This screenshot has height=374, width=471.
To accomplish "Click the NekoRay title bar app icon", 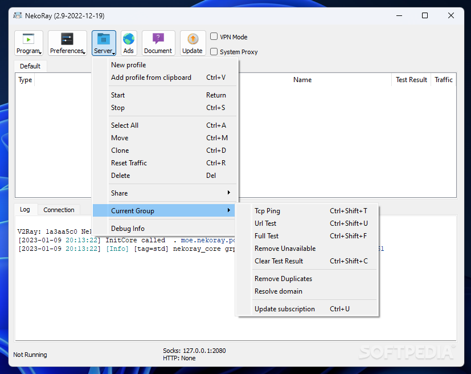I will pyautogui.click(x=18, y=15).
